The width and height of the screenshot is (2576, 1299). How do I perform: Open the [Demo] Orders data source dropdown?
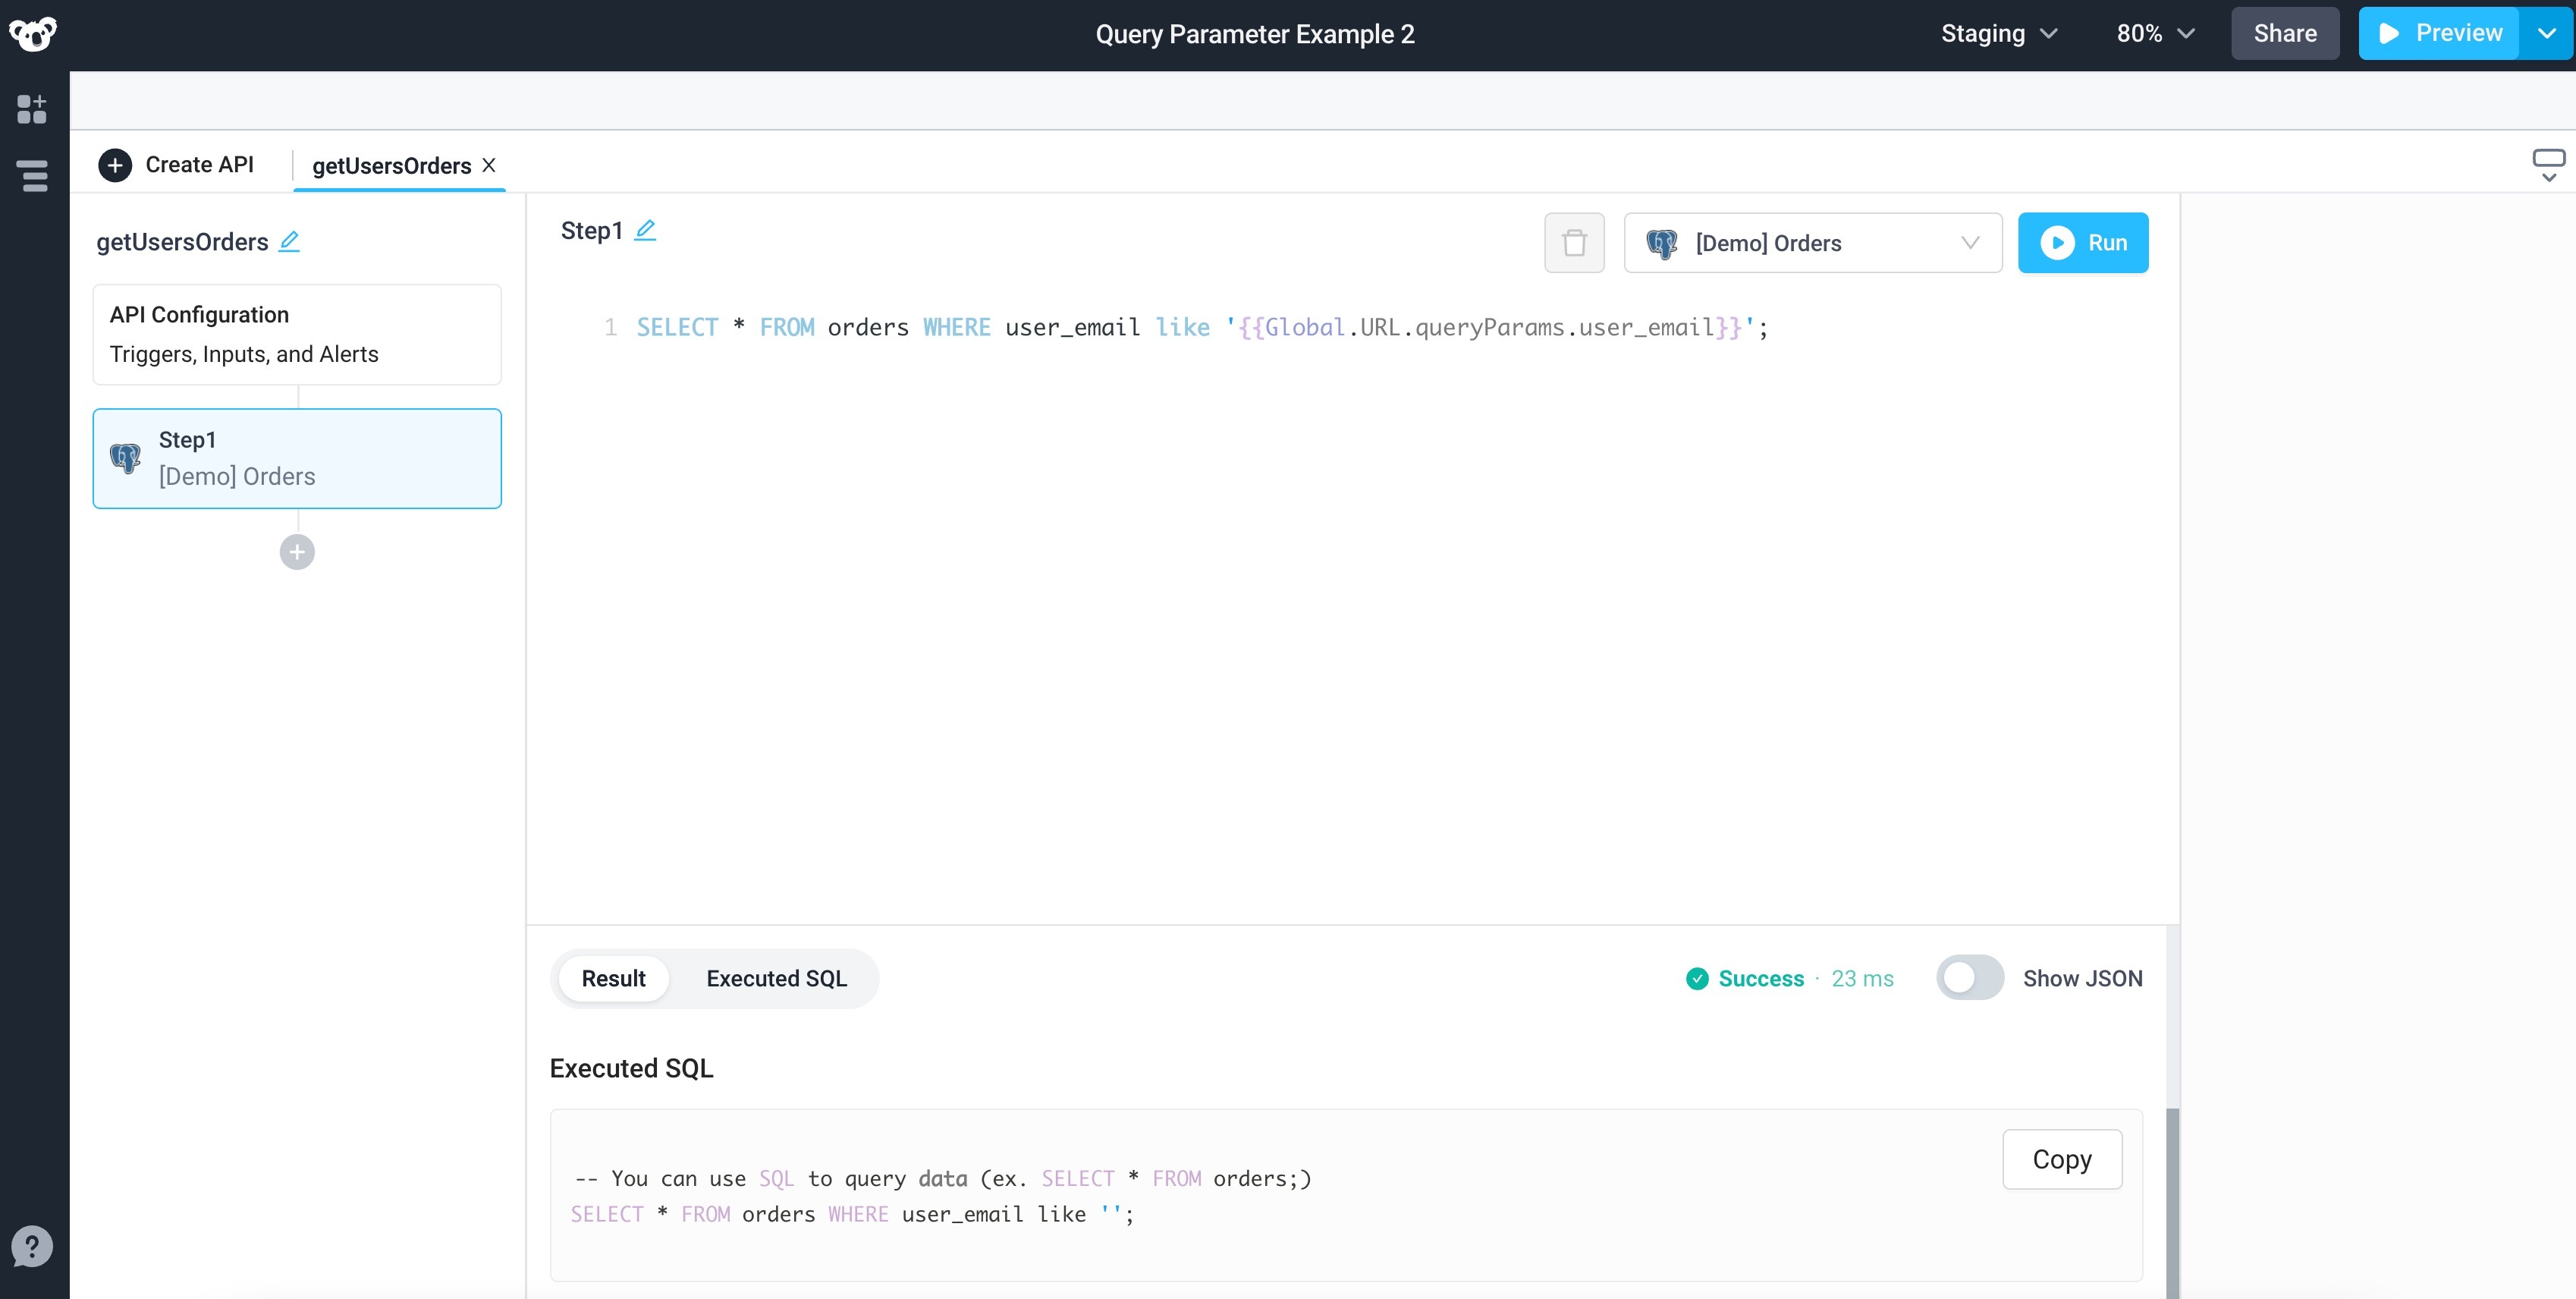coord(1813,242)
